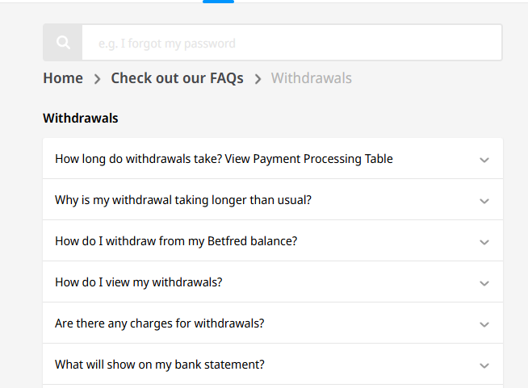The height and width of the screenshot is (388, 528).
Task: Expand chevron for 'withdrawal taking longer than usual'
Action: tap(484, 201)
